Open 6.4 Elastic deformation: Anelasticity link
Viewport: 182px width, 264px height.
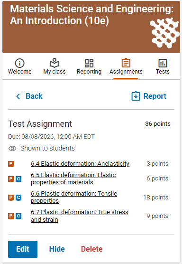coord(80,164)
